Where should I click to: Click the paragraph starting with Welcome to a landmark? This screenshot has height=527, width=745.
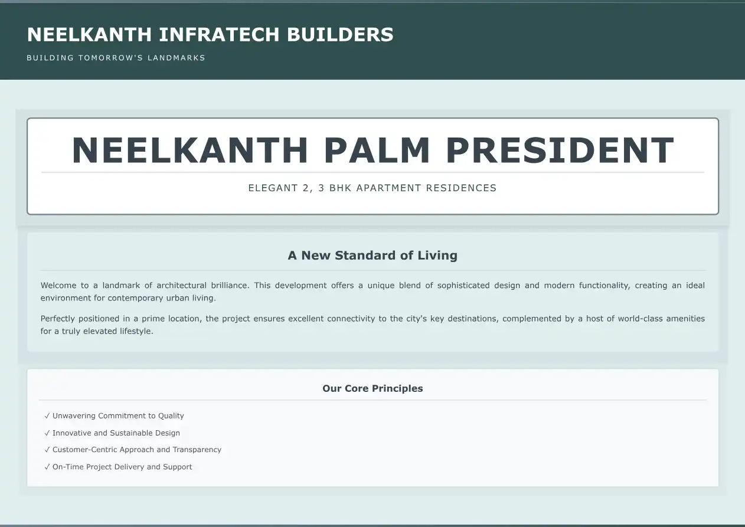[372, 292]
